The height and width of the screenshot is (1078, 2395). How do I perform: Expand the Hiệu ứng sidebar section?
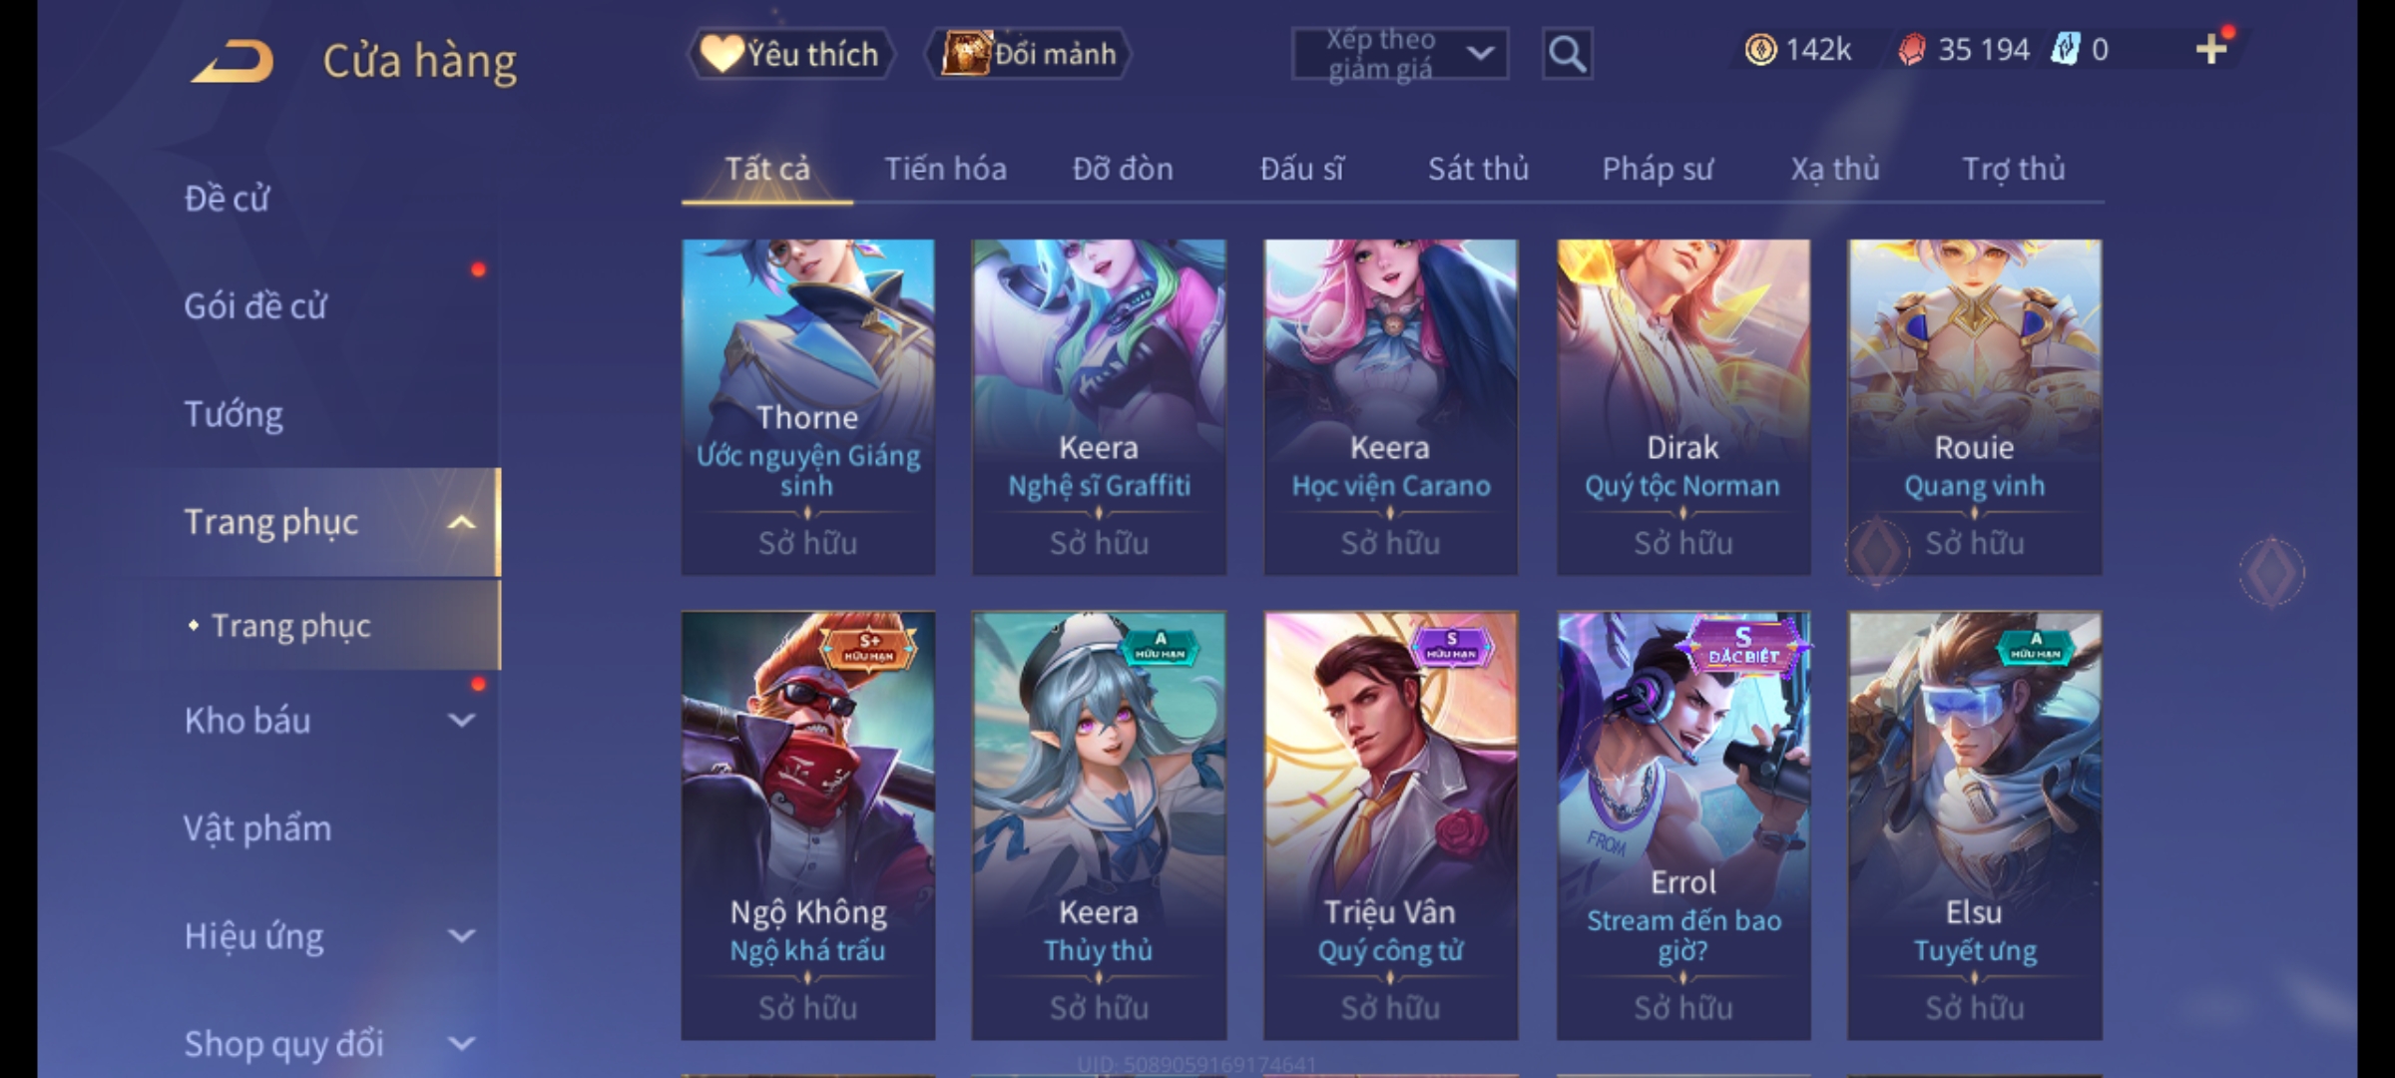pos(461,936)
